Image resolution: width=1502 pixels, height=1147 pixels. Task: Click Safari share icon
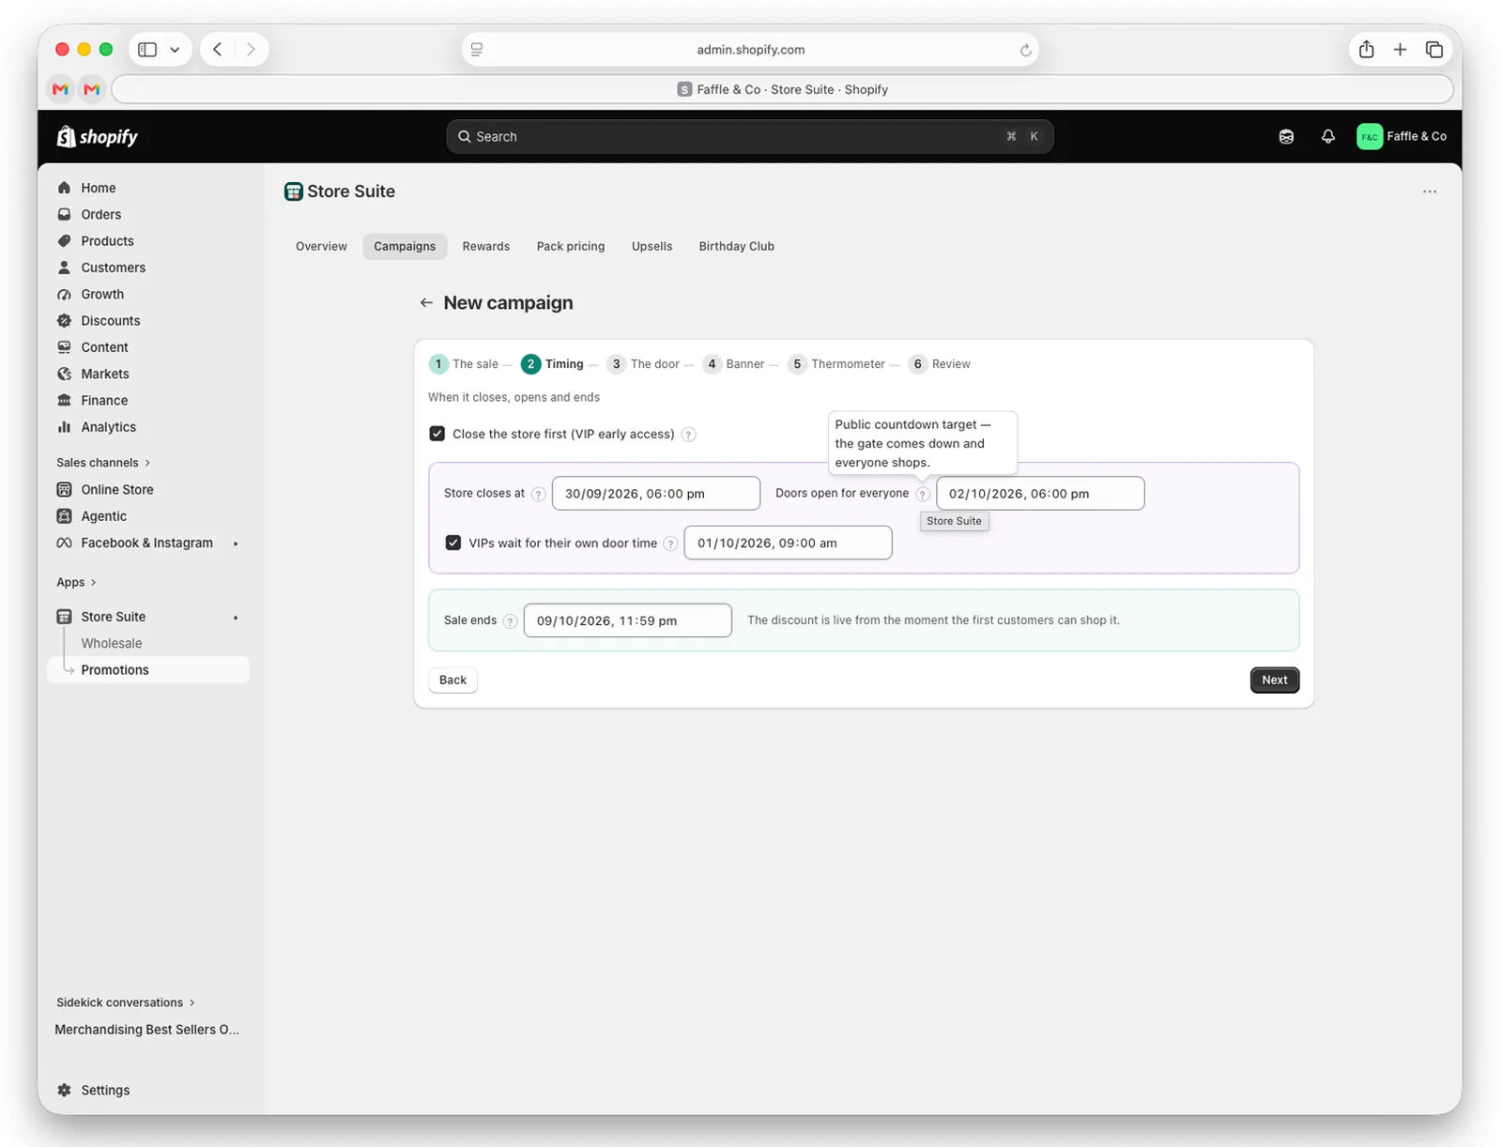click(x=1366, y=50)
